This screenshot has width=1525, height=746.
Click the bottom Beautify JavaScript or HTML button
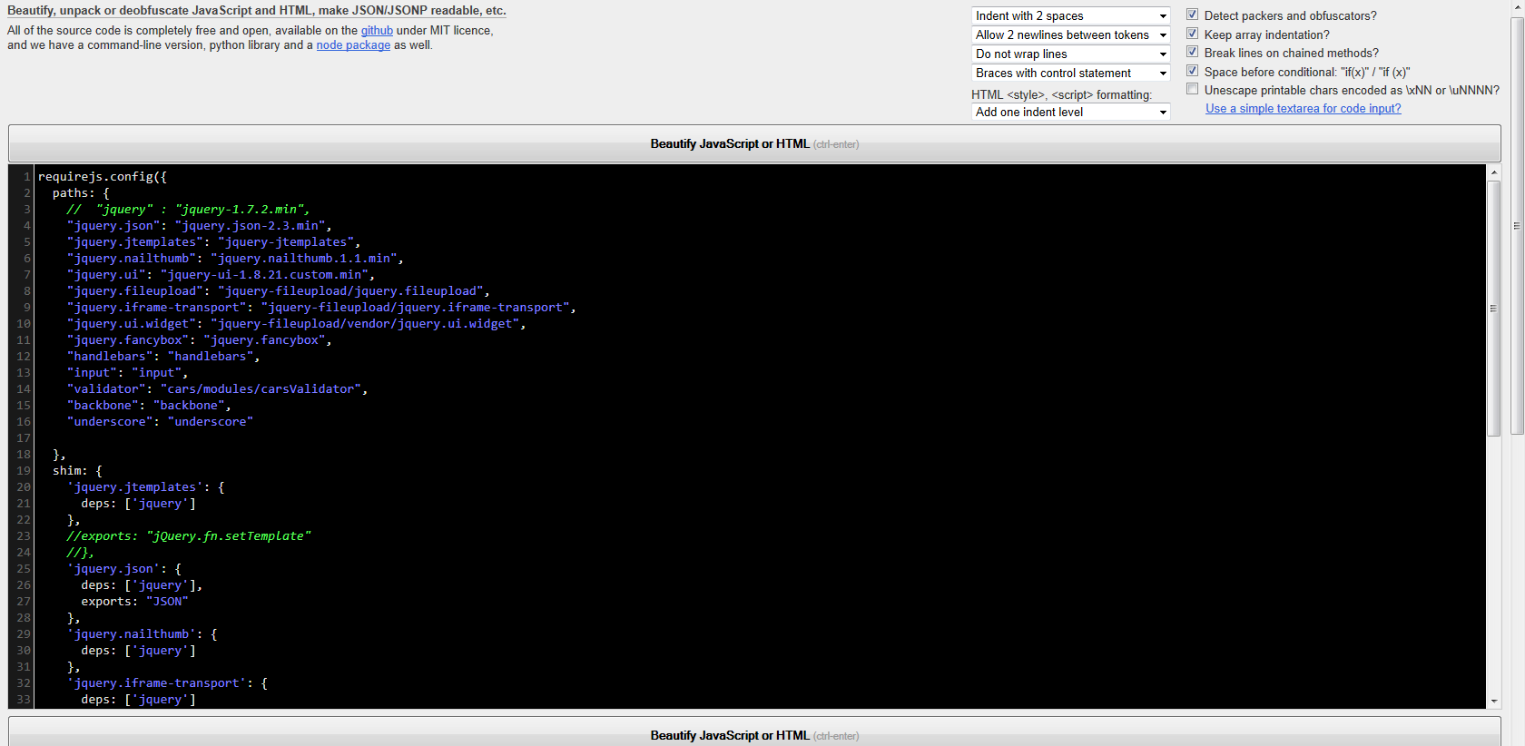click(754, 733)
